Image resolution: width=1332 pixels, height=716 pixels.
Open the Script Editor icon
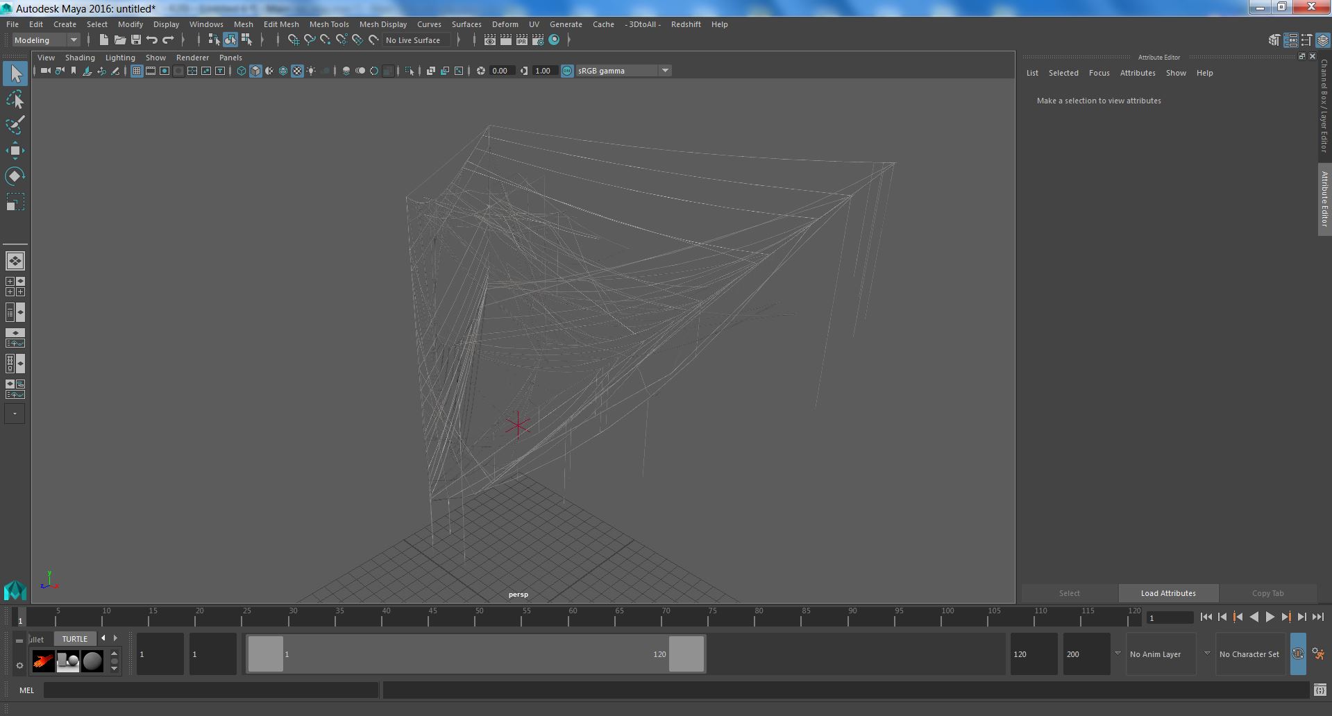coord(1320,690)
